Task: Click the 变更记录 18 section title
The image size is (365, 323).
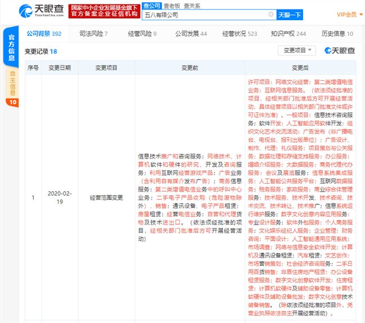Action: 41,52
